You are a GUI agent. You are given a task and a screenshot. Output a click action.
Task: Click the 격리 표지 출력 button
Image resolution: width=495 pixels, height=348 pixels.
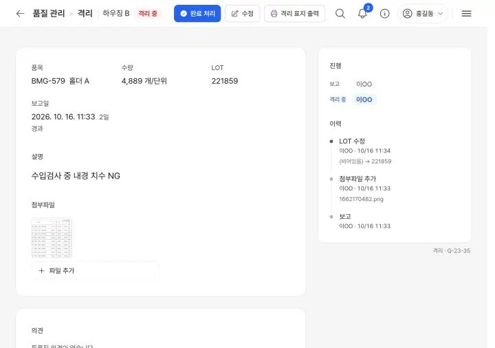tap(294, 14)
